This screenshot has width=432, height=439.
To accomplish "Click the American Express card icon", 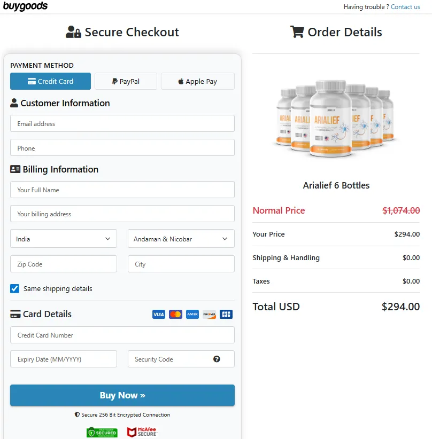I will pyautogui.click(x=192, y=315).
